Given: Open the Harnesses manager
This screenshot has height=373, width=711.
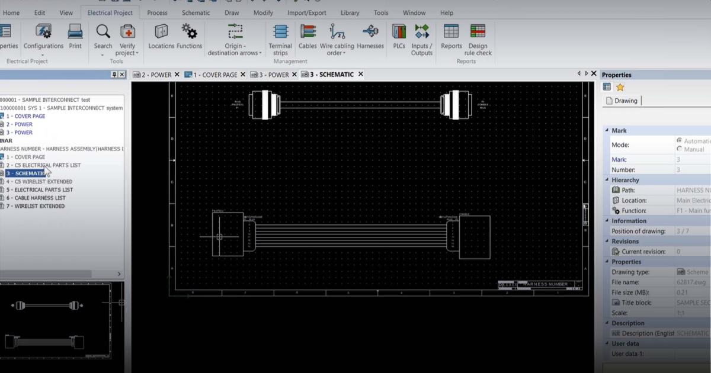Looking at the screenshot, I should click(370, 37).
